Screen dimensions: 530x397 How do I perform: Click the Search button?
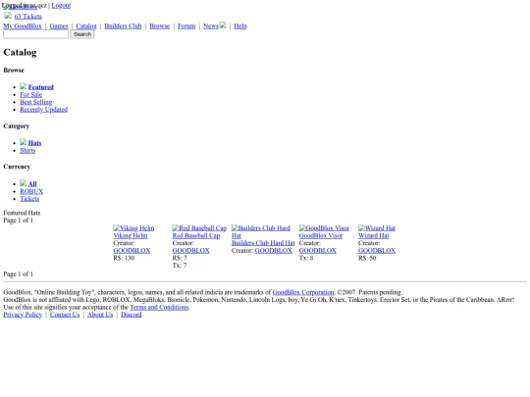[x=82, y=34]
